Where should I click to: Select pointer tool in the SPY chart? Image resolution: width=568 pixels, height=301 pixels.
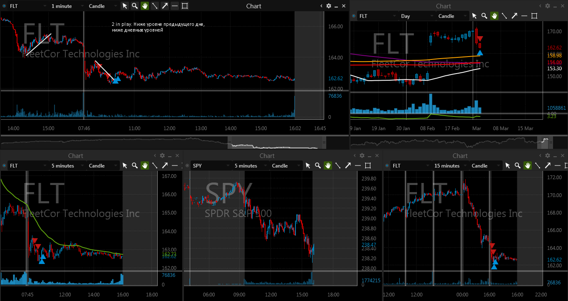point(308,165)
